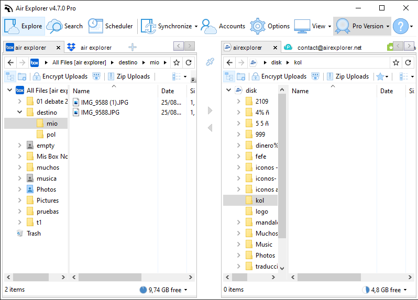This screenshot has width=418, height=300.
Task: Click 'disk' in right breadcrumb path
Action: click(x=276, y=63)
